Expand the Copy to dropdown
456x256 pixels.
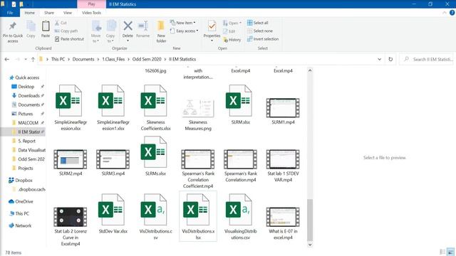click(x=110, y=41)
